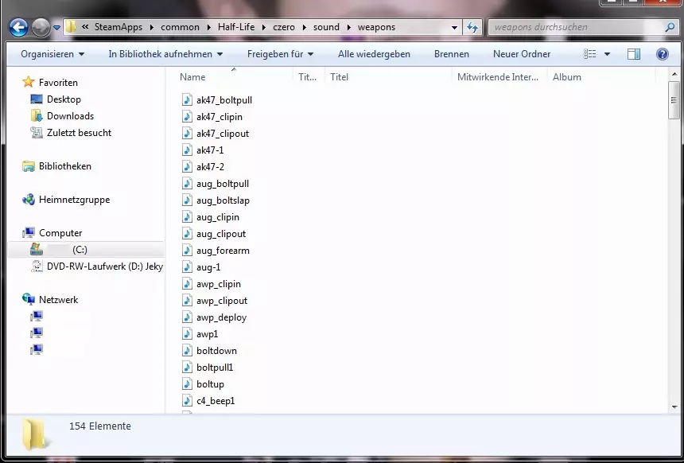Image resolution: width=684 pixels, height=463 pixels.
Task: Click the scrollbar down arrow
Action: pyautogui.click(x=674, y=407)
